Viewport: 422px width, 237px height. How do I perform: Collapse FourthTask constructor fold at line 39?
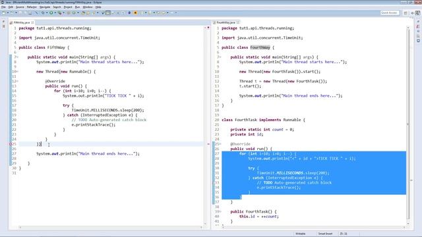(x=220, y=211)
